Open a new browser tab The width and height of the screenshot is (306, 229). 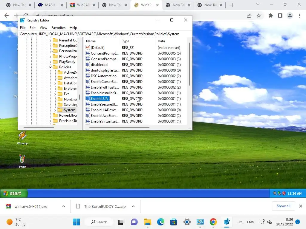click(x=232, y=5)
